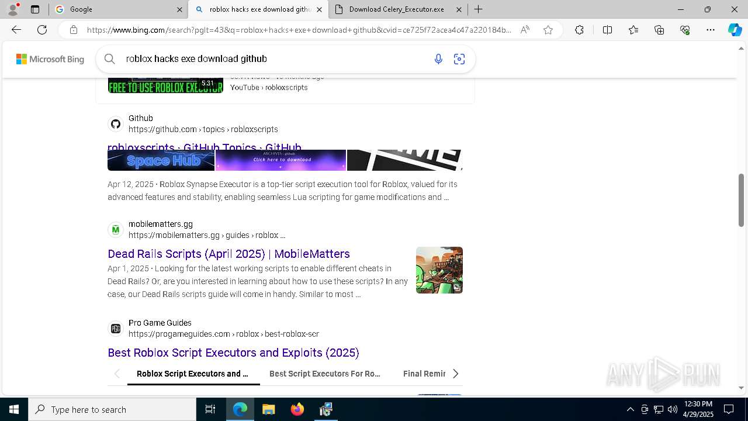Viewport: 748px width, 421px height.
Task: Open Microsoft Edge from the taskbar
Action: point(240,409)
